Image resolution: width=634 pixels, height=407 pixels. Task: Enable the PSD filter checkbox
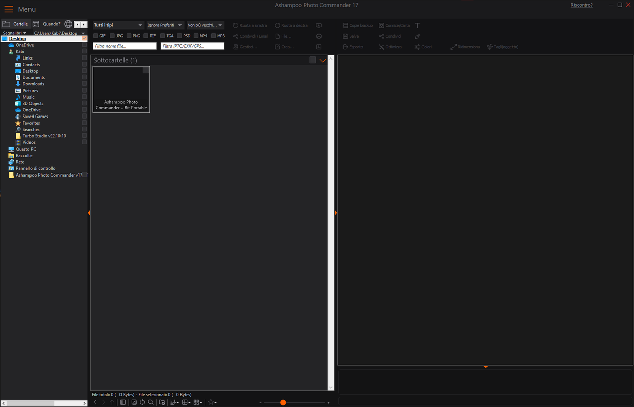179,36
